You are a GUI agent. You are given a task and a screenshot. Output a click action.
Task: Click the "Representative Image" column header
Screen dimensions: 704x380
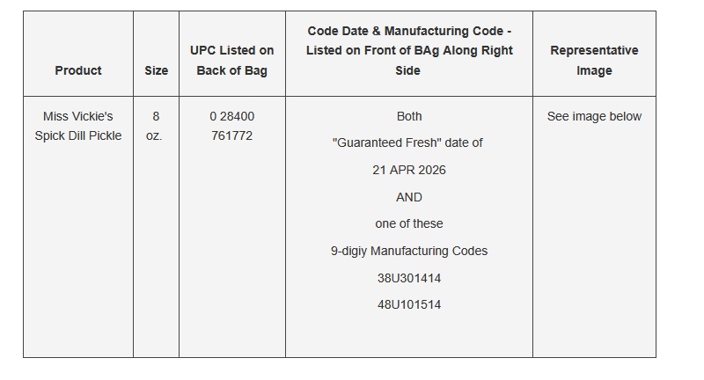pos(594,61)
